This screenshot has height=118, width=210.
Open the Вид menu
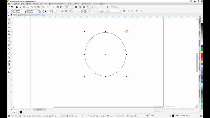(23, 4)
